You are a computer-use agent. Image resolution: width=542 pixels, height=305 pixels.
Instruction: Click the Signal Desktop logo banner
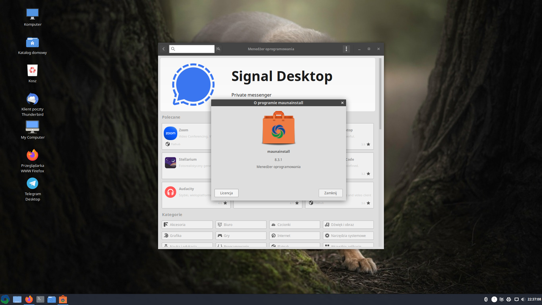[194, 84]
